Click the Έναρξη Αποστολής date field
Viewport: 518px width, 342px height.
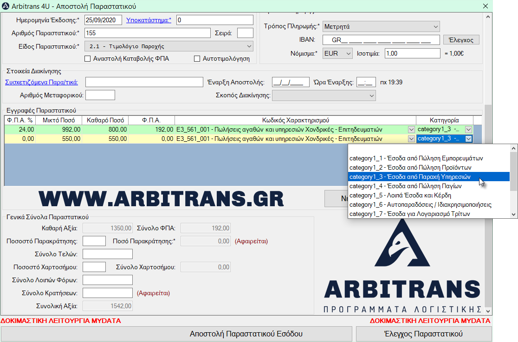291,82
